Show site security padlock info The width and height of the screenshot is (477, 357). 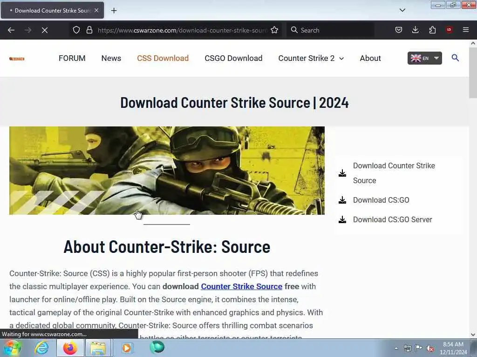(x=89, y=30)
